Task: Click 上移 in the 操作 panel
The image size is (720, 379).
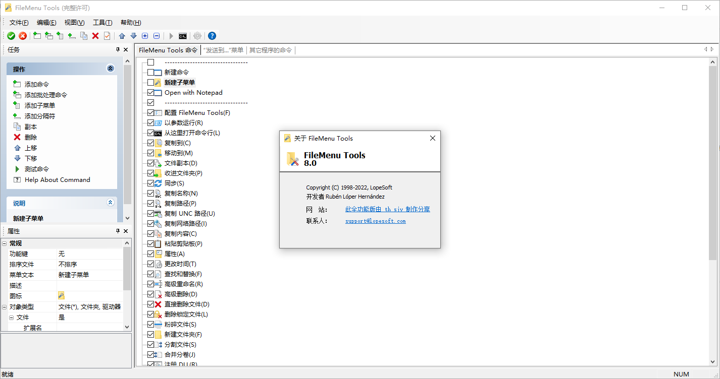Action: 31,148
